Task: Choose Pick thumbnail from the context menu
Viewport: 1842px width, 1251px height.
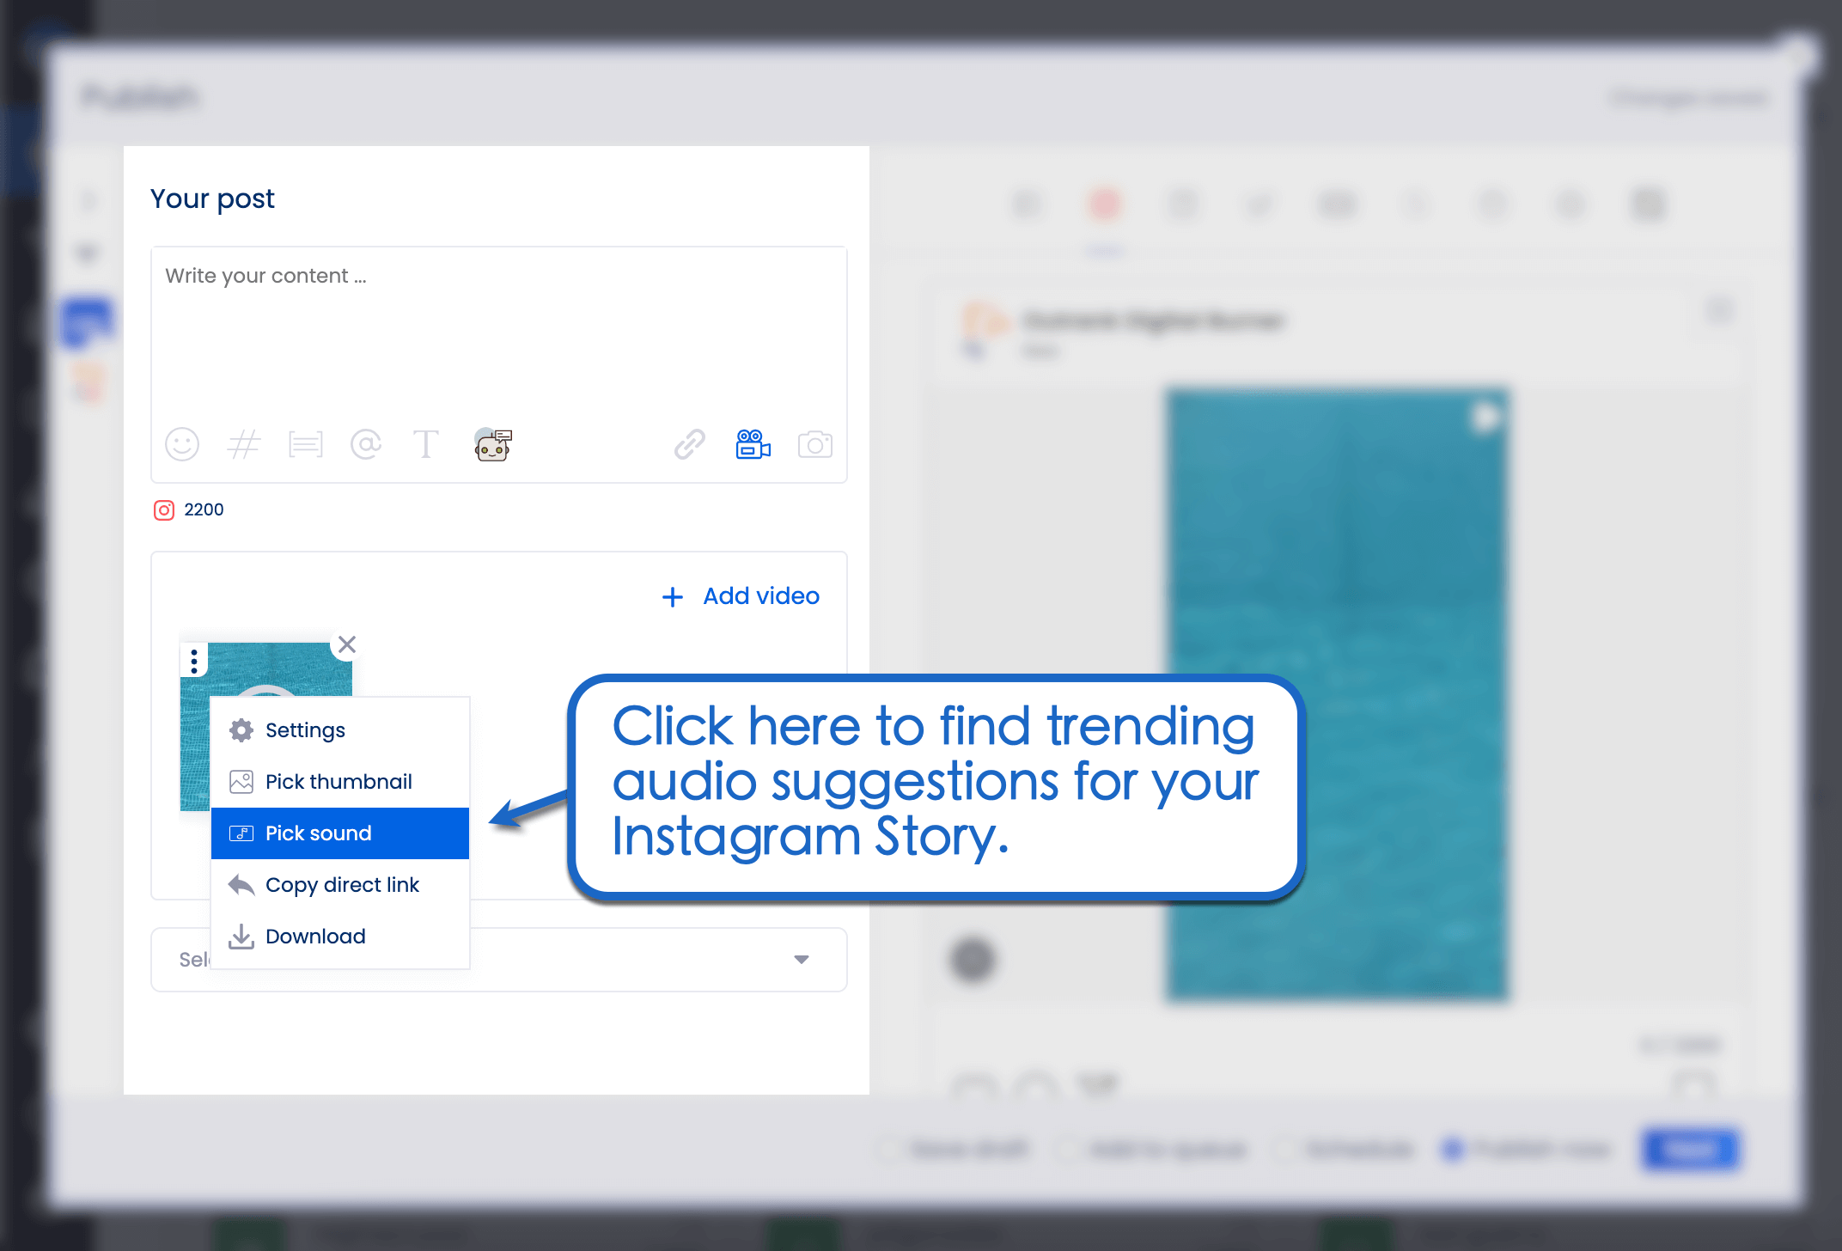Action: 339,781
